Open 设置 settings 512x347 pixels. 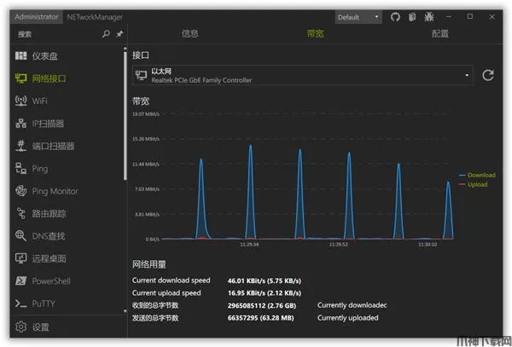coord(40,327)
